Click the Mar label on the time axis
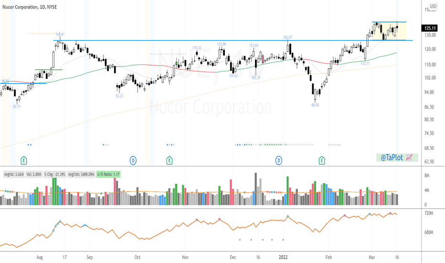 [372, 257]
